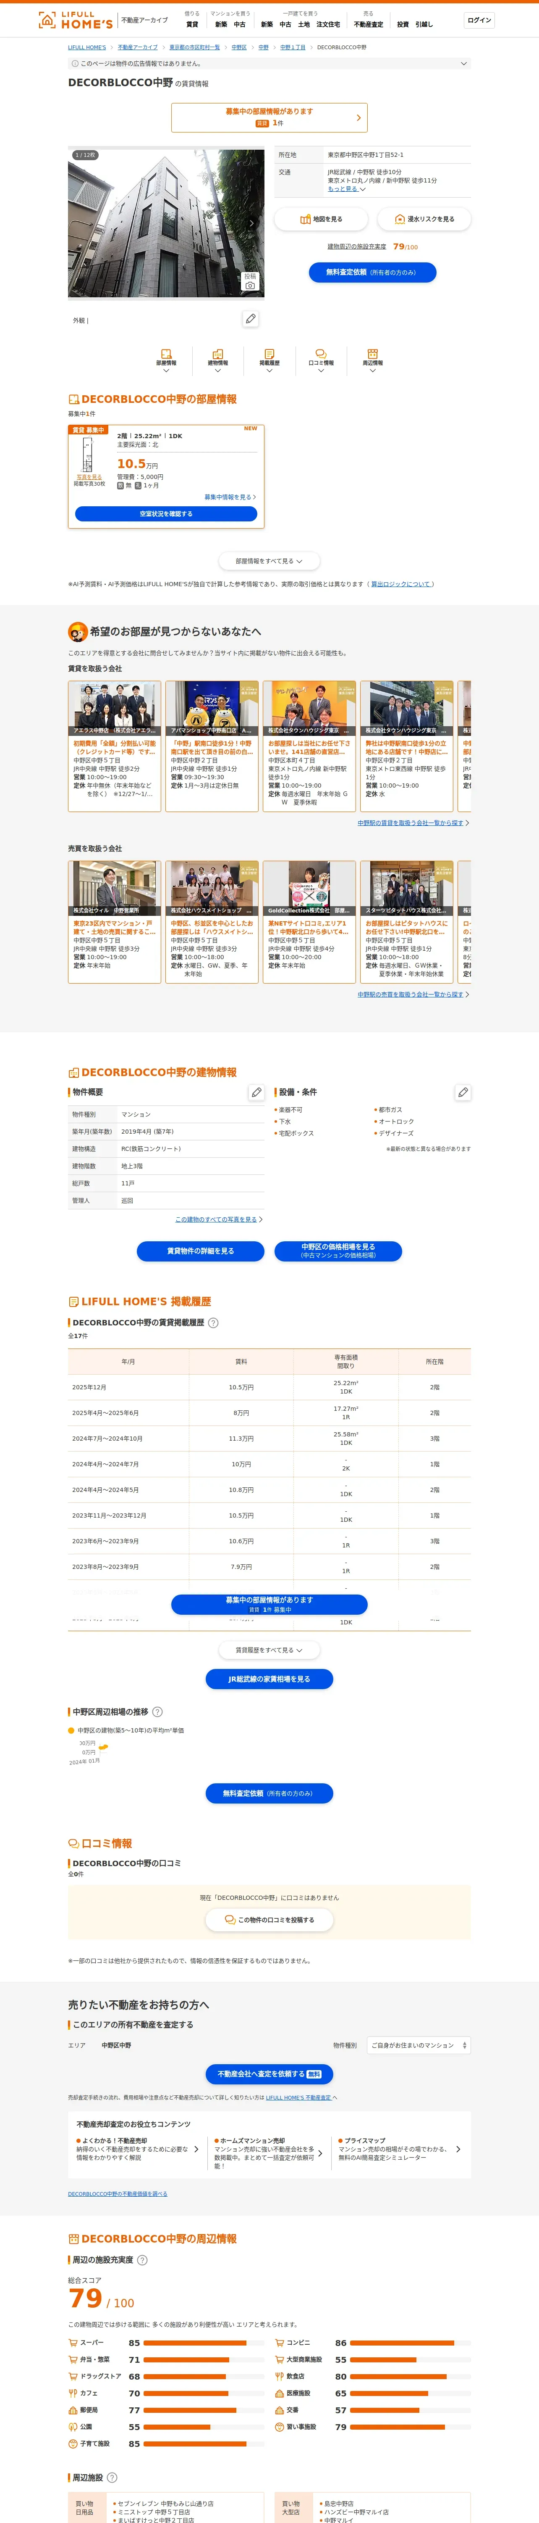Click main building exterior photo
The image size is (539, 2523).
coord(166,223)
